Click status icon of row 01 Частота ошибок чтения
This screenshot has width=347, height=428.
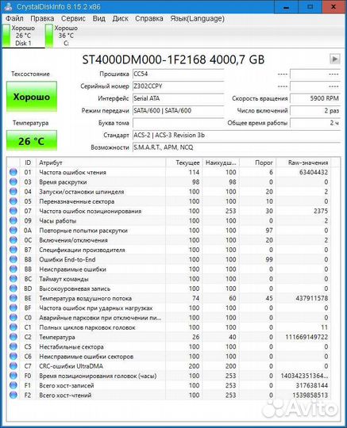13,172
